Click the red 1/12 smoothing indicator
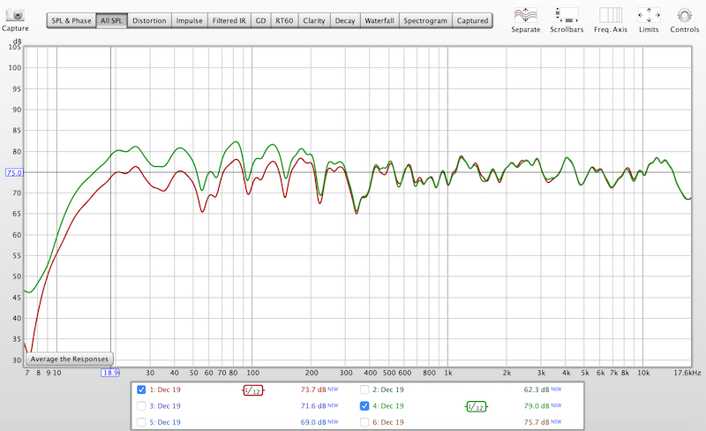Viewport: 706px width, 431px height. coord(252,390)
